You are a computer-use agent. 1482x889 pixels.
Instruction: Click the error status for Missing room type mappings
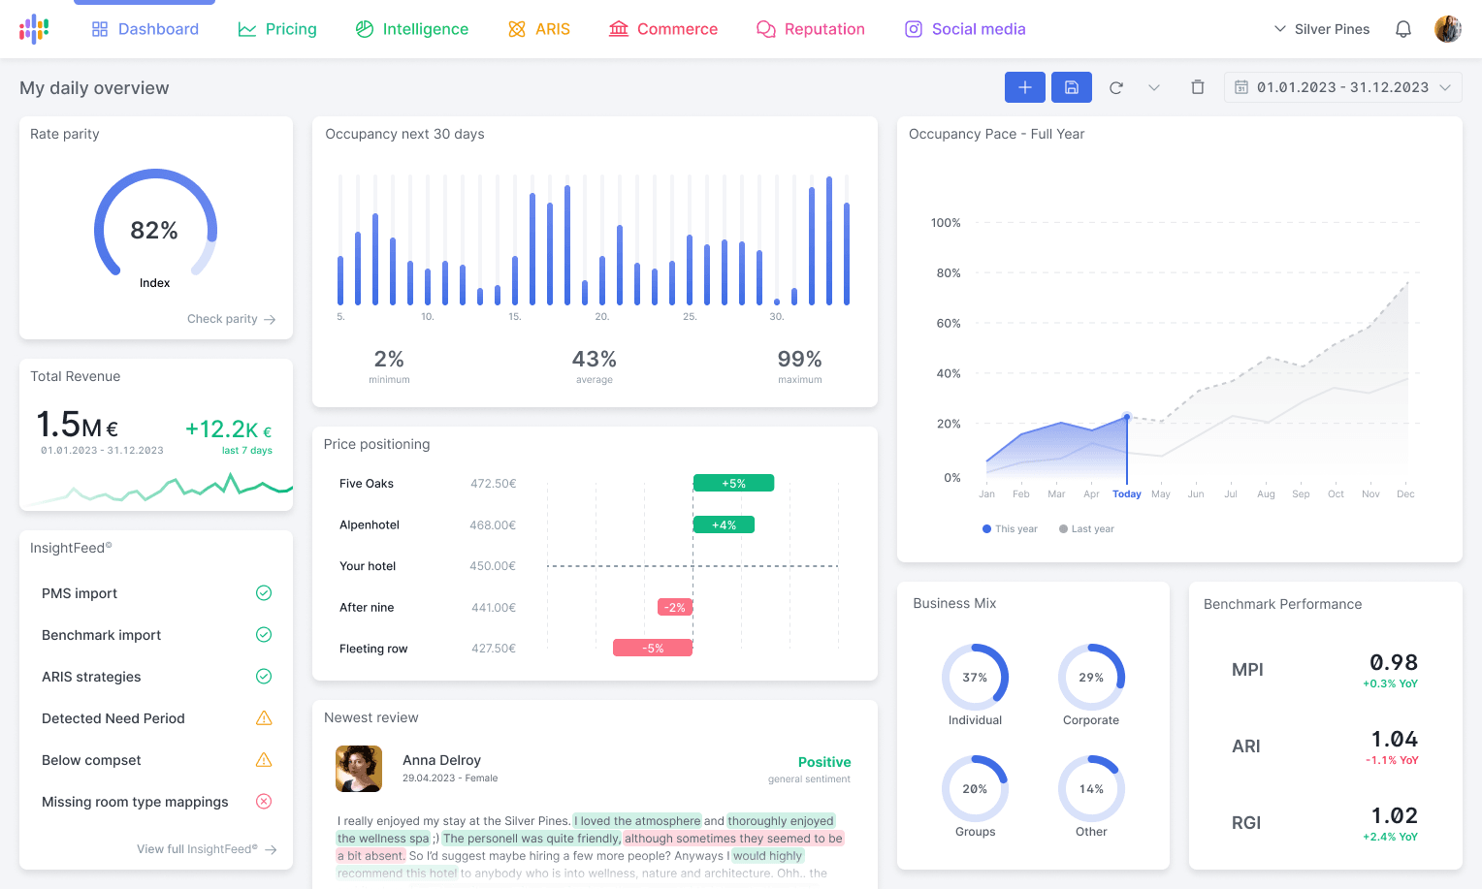click(263, 801)
